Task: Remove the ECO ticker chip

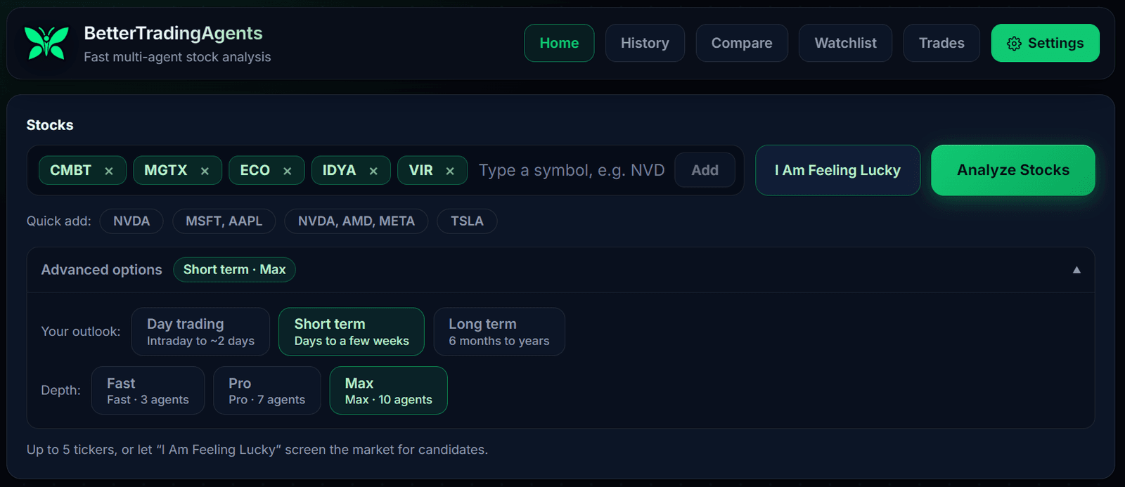Action: (x=288, y=171)
